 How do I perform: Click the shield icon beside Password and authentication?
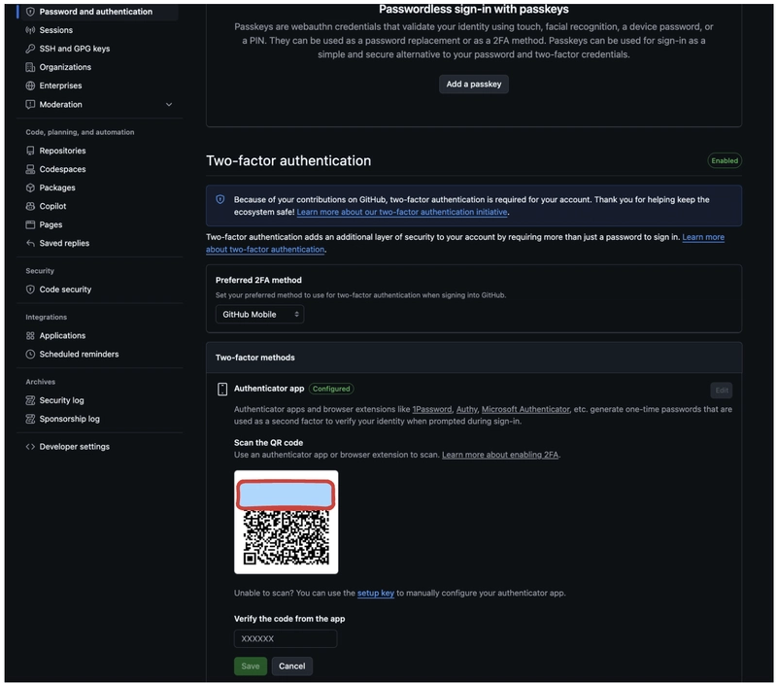click(x=30, y=12)
